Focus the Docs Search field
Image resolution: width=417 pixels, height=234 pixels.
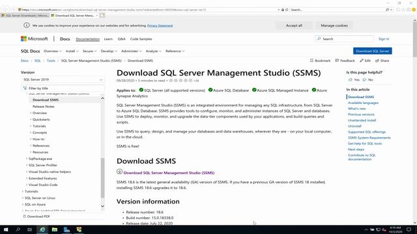[344, 39]
